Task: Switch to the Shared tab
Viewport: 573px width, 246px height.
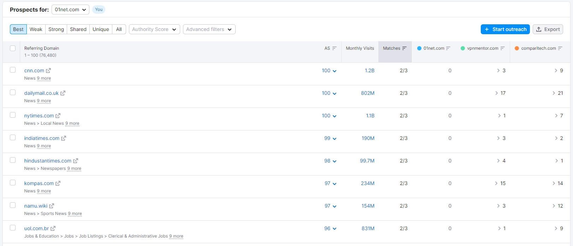Action: point(78,29)
